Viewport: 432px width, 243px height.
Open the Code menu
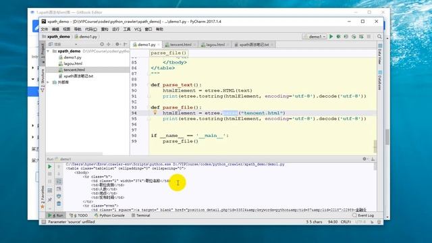click(x=91, y=29)
